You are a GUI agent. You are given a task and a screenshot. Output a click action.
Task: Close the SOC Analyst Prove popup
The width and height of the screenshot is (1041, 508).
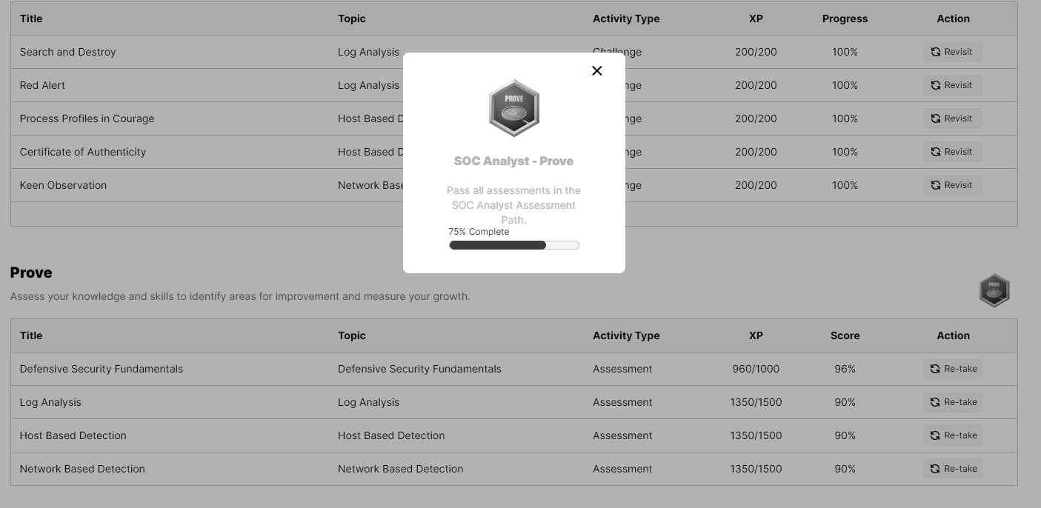pos(597,70)
